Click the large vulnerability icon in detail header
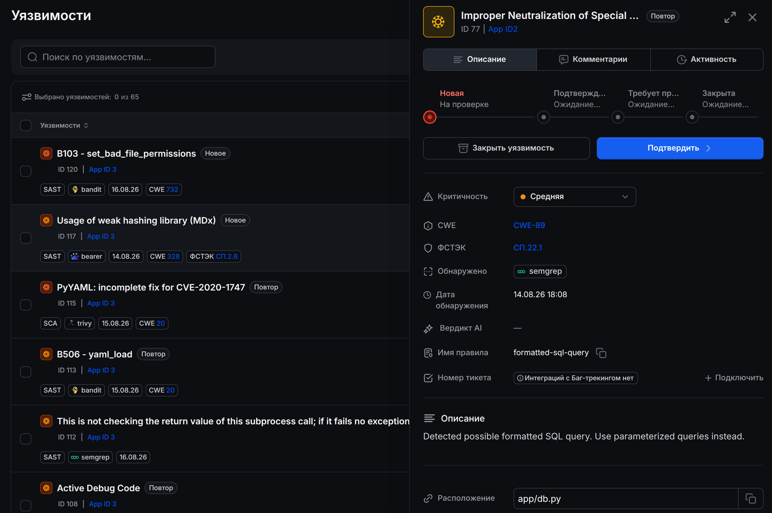This screenshot has height=513, width=772. pyautogui.click(x=439, y=22)
